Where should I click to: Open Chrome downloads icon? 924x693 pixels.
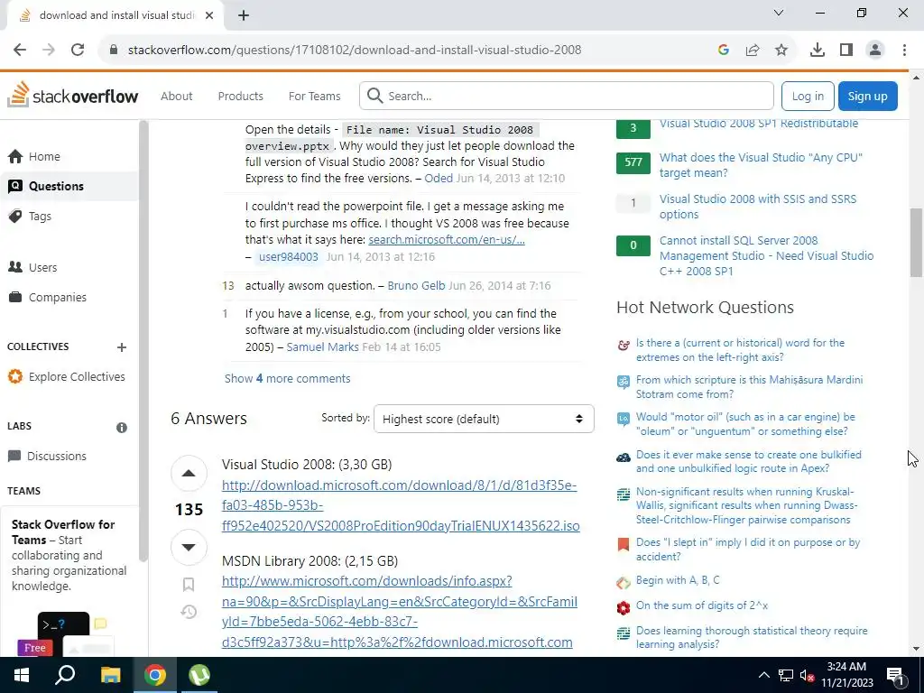[817, 50]
